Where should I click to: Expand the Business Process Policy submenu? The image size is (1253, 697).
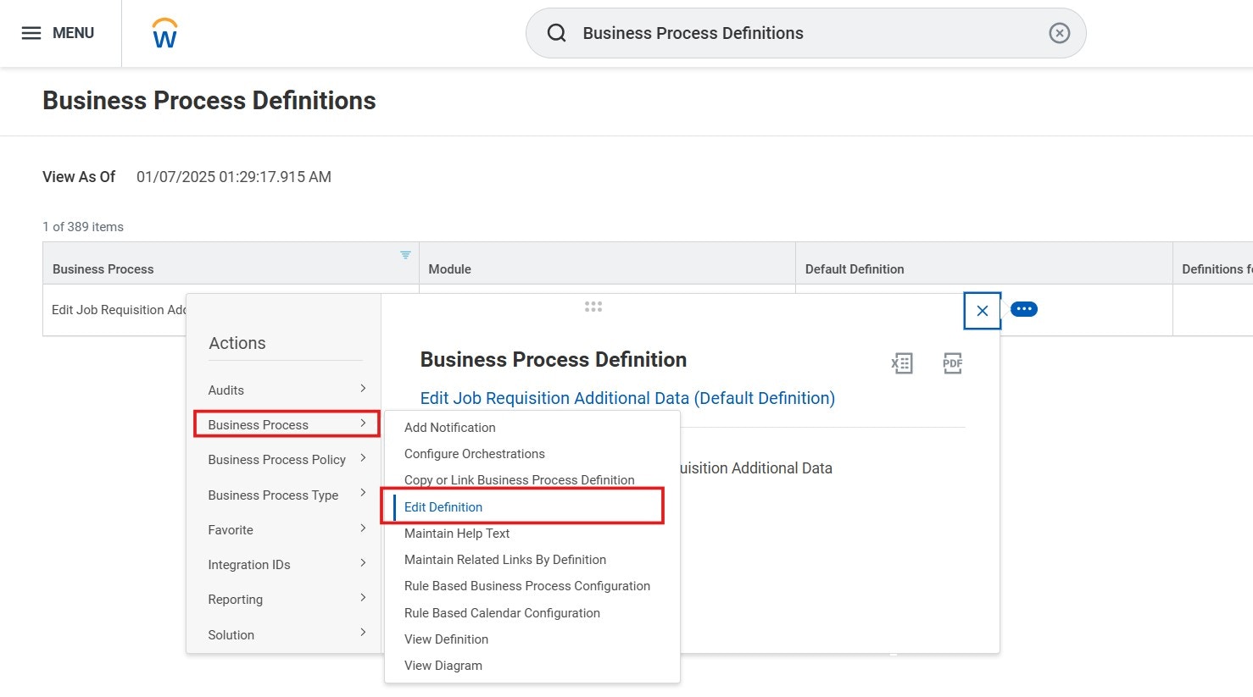coord(286,459)
